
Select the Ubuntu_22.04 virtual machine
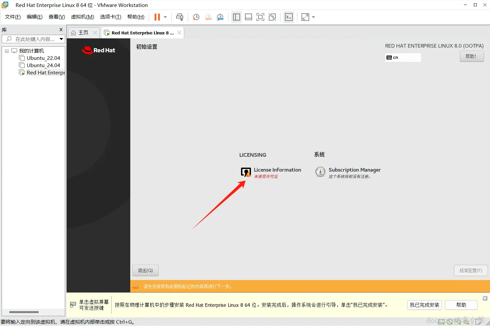pyautogui.click(x=43, y=58)
